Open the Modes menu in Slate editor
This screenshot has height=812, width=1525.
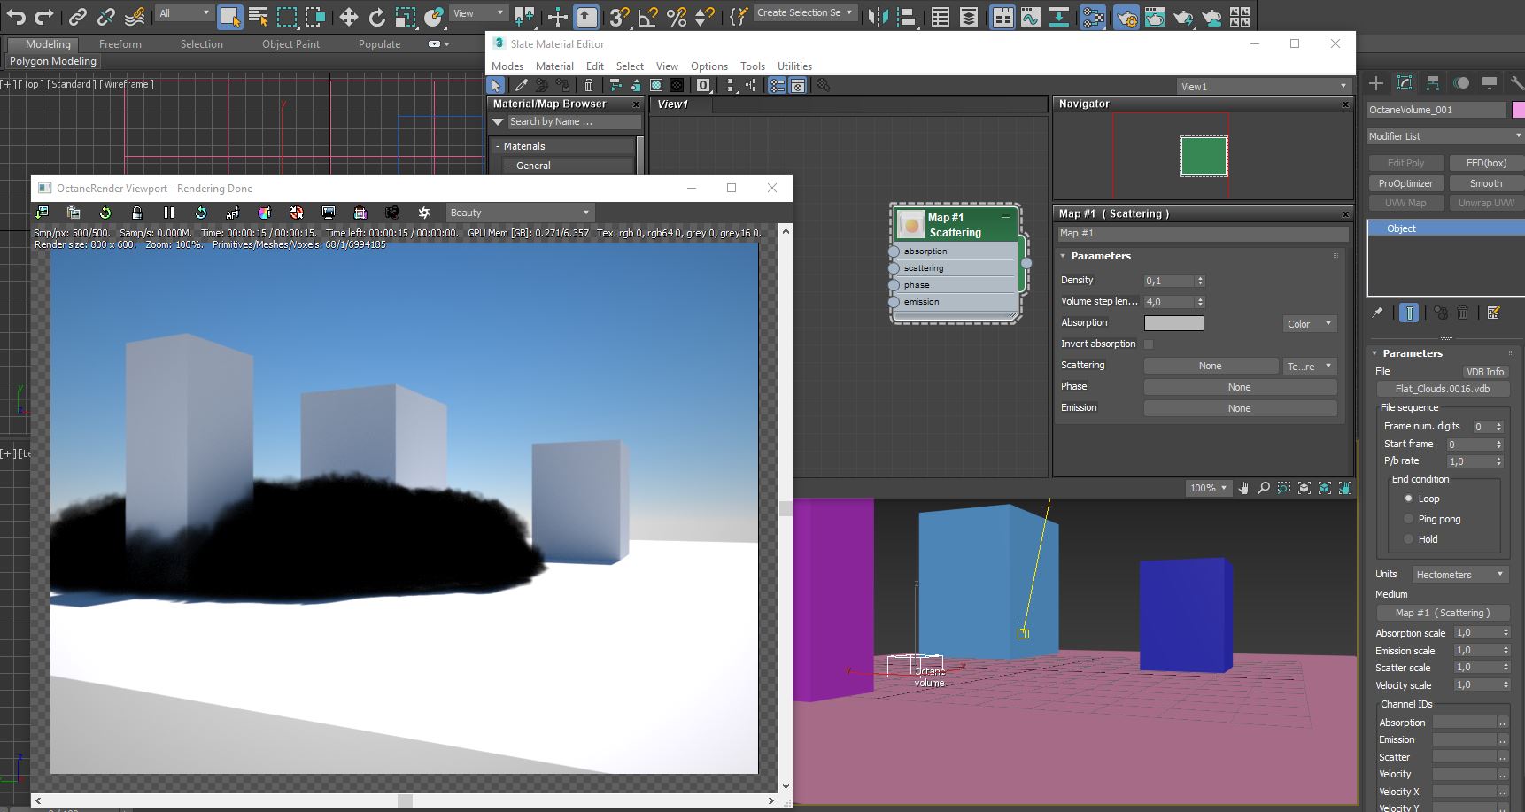click(507, 66)
